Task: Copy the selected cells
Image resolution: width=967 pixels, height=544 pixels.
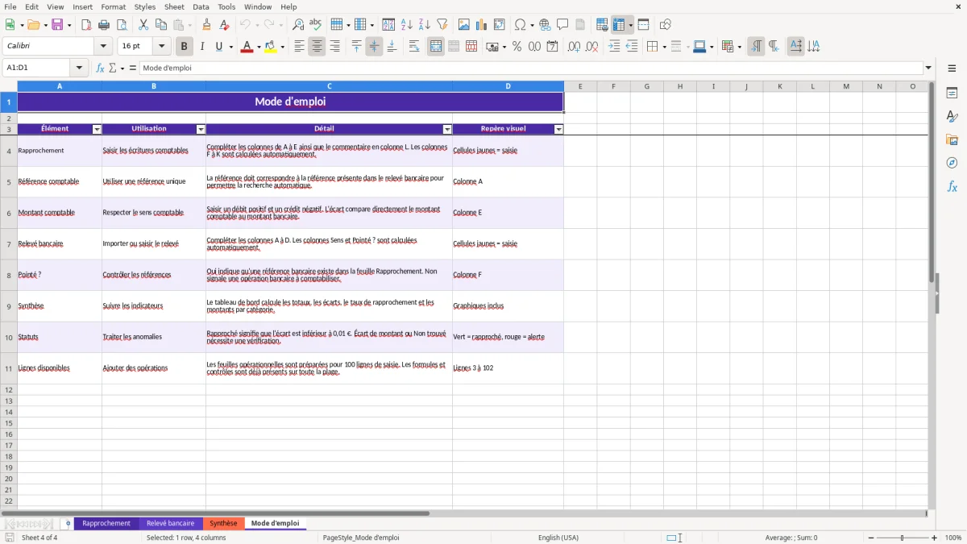Action: [161, 25]
